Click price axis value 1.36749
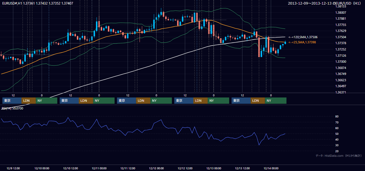This screenshot has width=365, height=171. (341, 74)
